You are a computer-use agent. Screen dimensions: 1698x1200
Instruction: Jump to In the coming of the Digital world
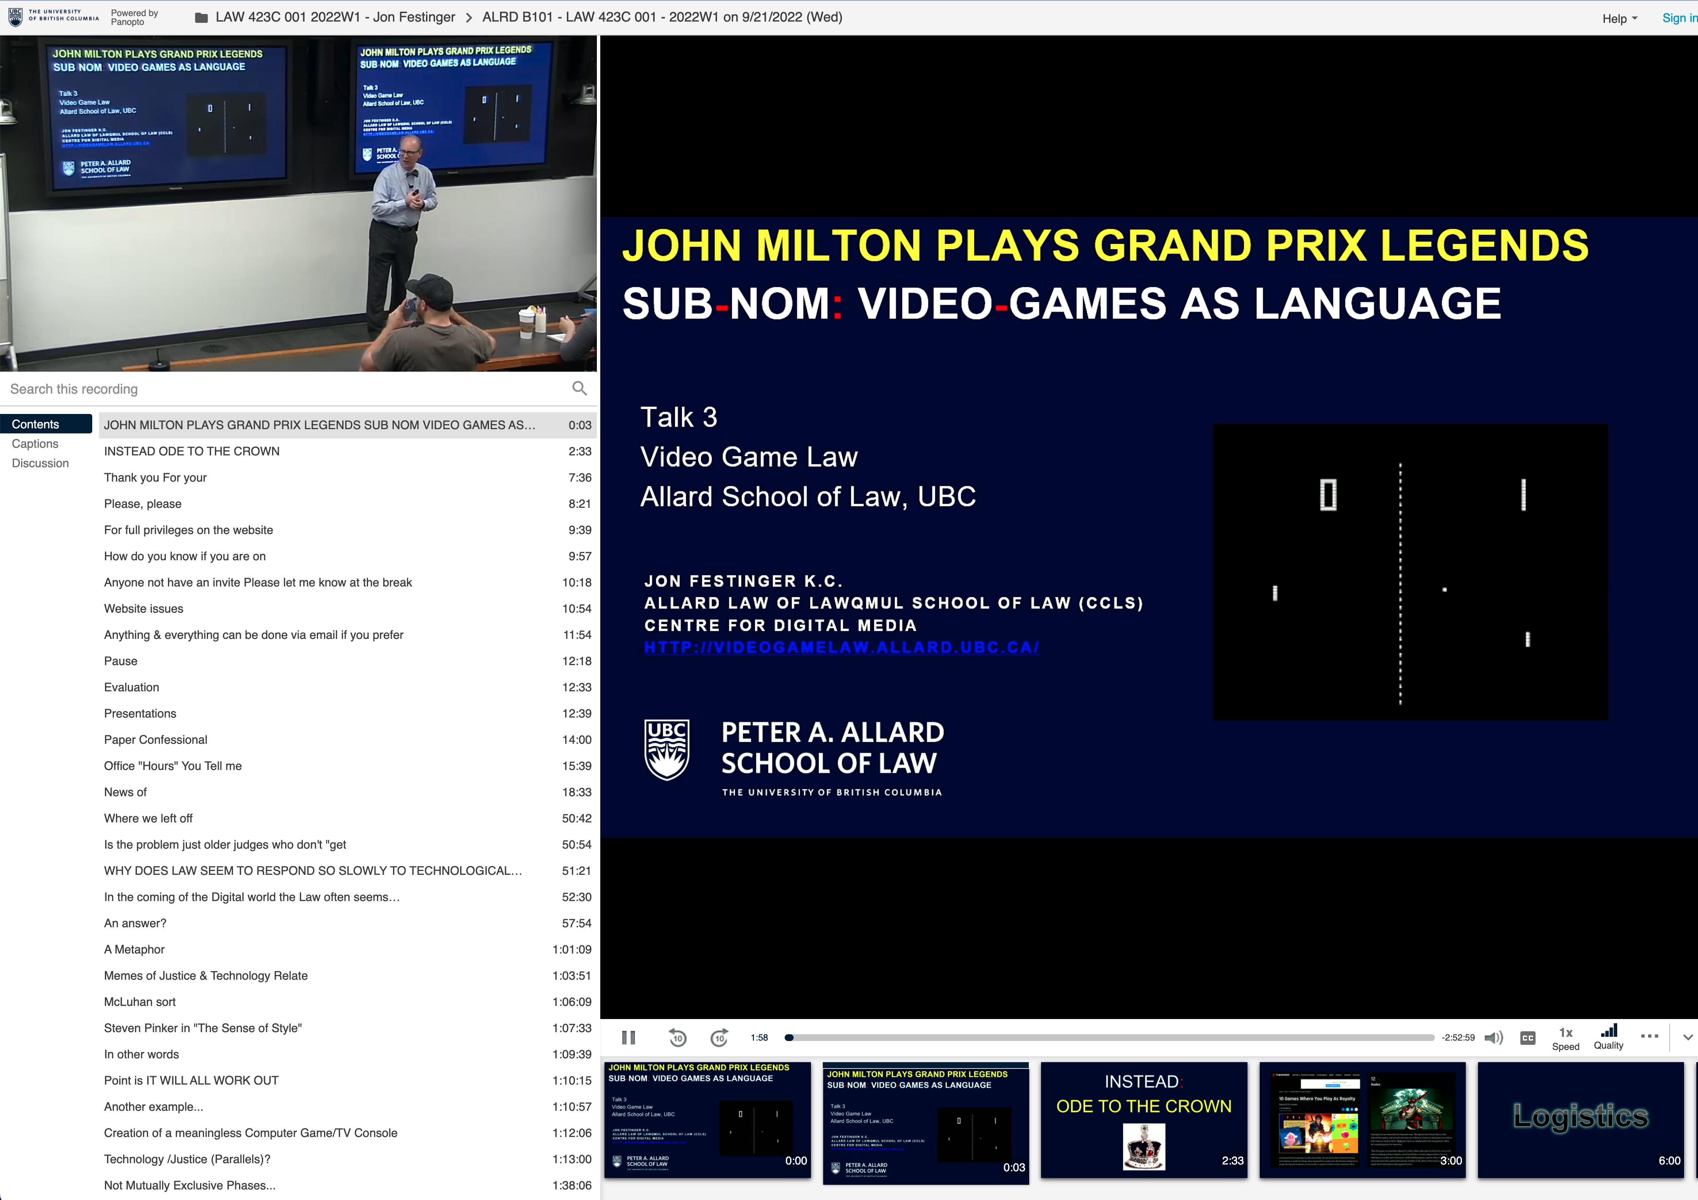coord(348,897)
